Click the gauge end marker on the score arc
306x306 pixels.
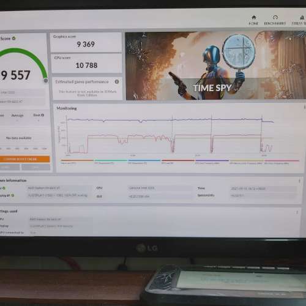(46, 81)
